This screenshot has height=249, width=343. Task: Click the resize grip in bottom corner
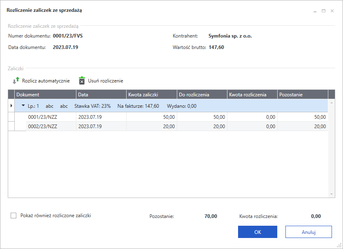[339, 245]
